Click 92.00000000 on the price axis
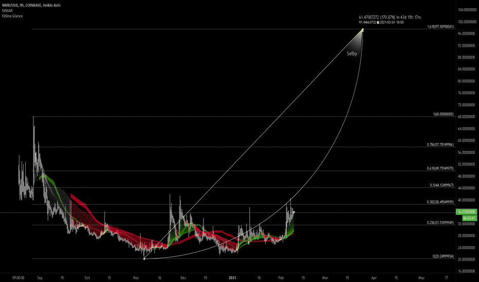The width and height of the screenshot is (479, 282). [x=467, y=46]
